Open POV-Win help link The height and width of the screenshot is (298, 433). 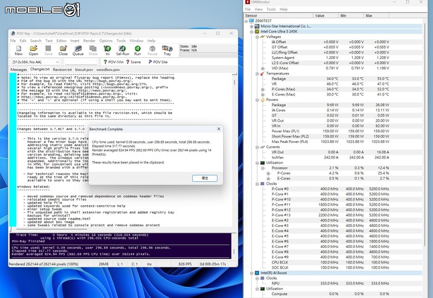click(x=113, y=62)
